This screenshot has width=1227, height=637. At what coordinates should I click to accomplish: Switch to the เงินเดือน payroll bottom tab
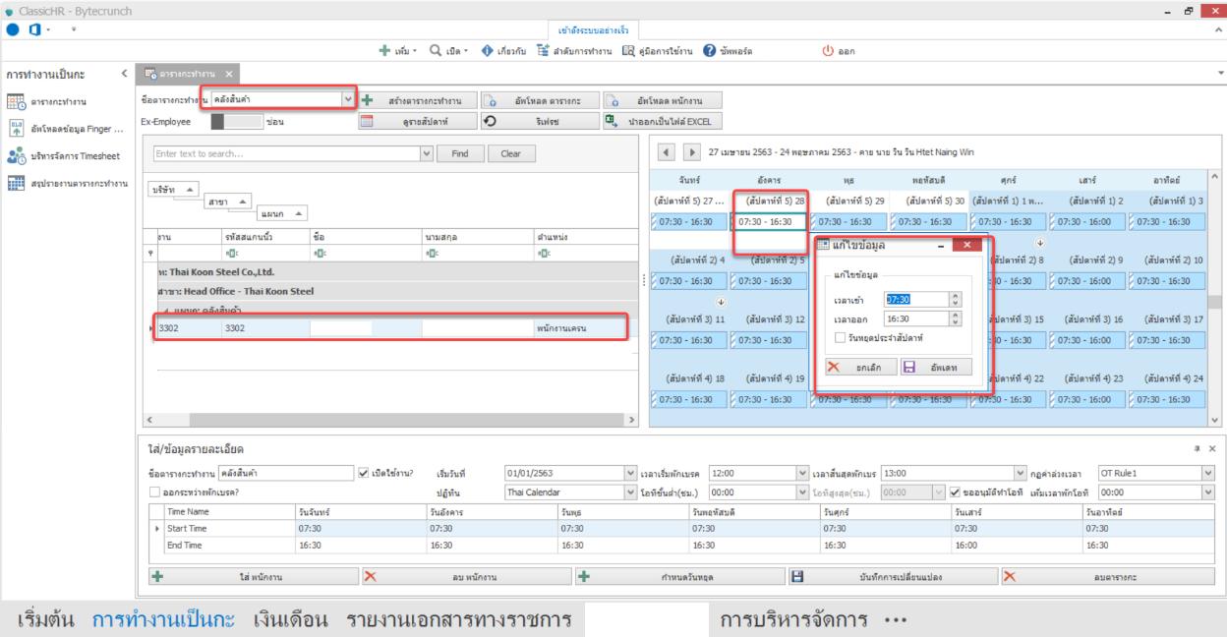tap(290, 620)
